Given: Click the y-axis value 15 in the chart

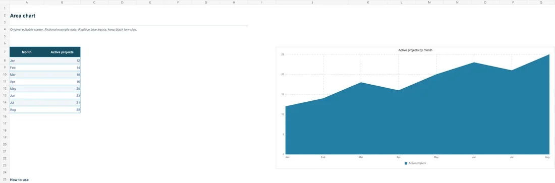Looking at the screenshot, I should (x=283, y=94).
